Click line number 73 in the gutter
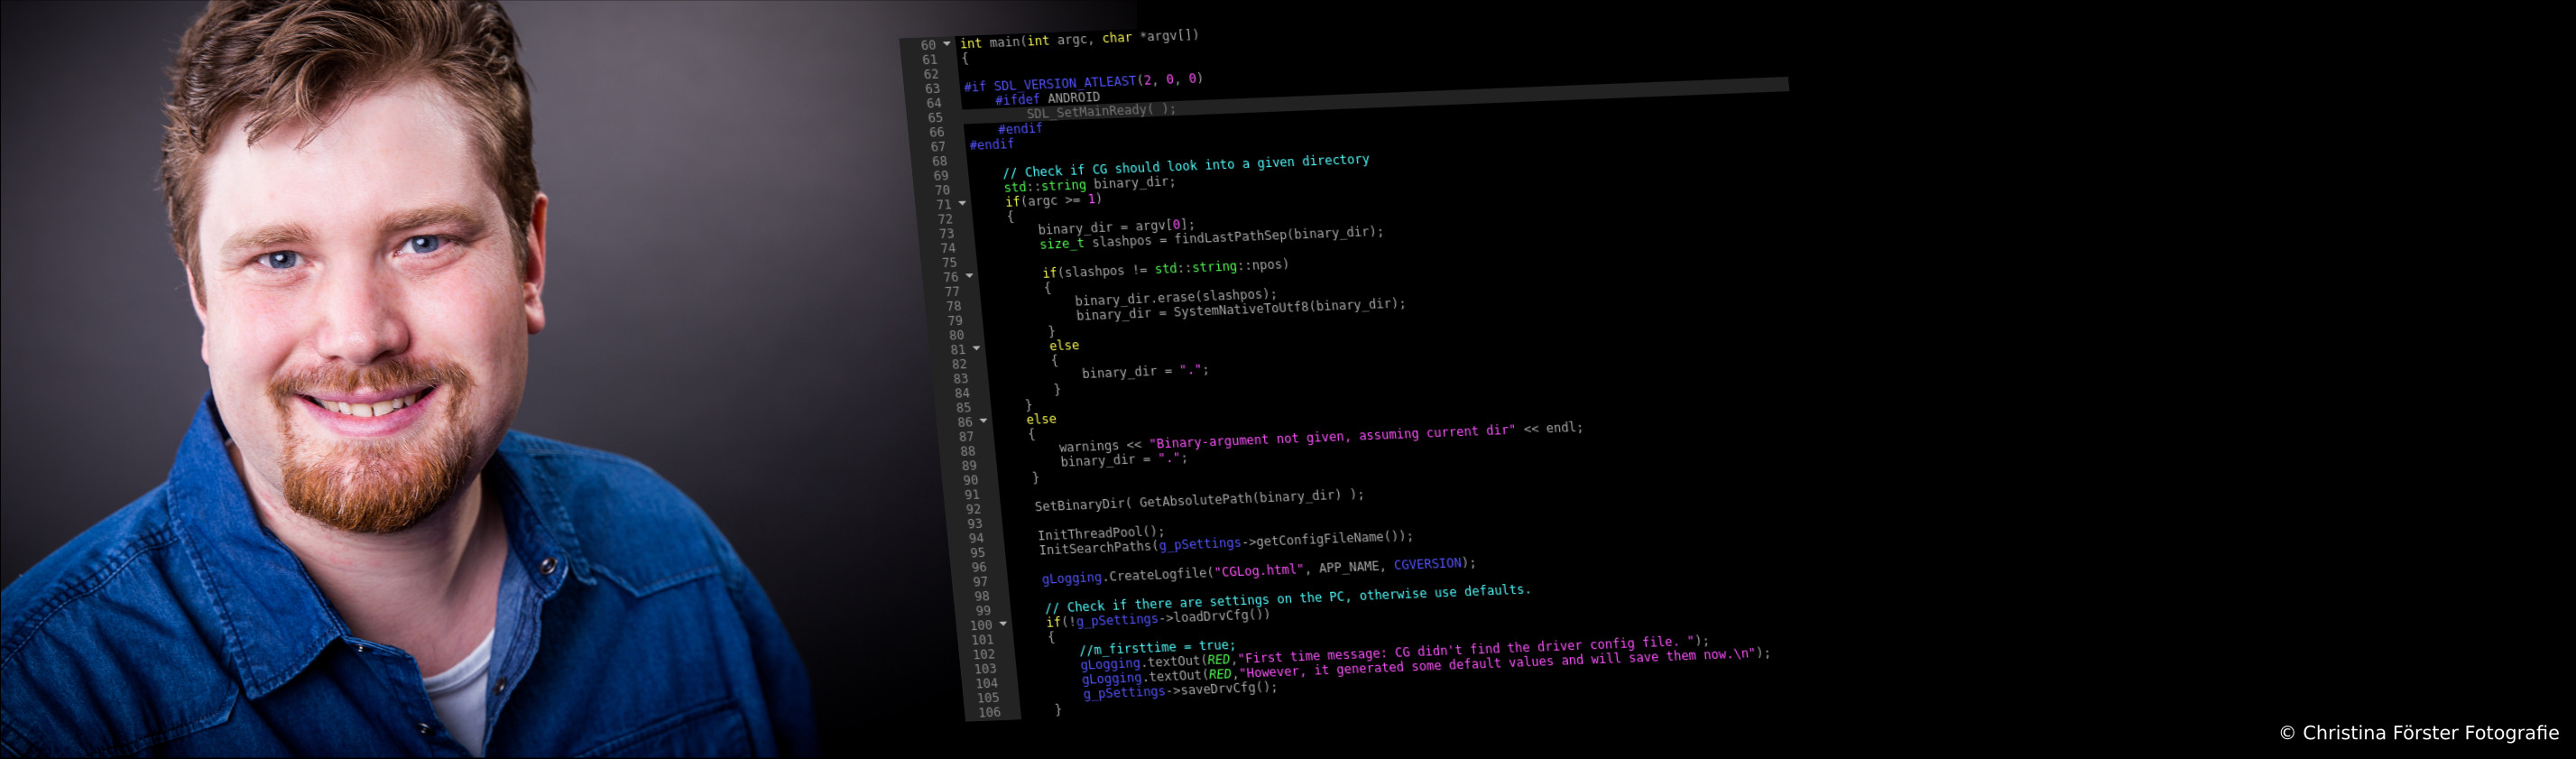Viewport: 2576px width, 759px height. click(946, 233)
